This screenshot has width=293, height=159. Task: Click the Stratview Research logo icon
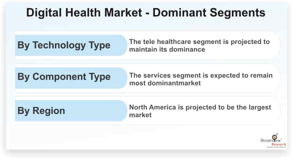273,141
